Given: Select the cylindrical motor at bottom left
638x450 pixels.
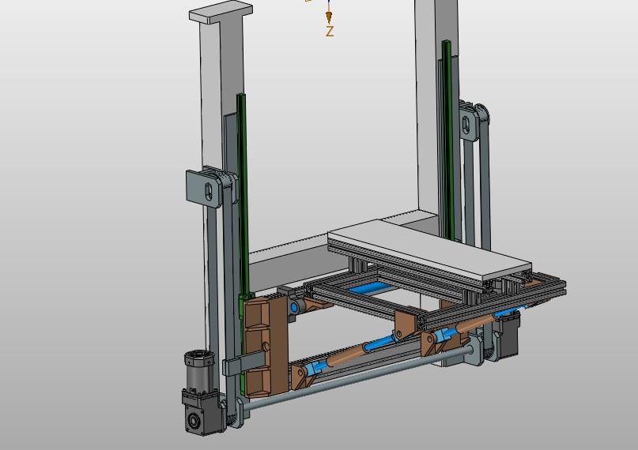Looking at the screenshot, I should 199,371.
